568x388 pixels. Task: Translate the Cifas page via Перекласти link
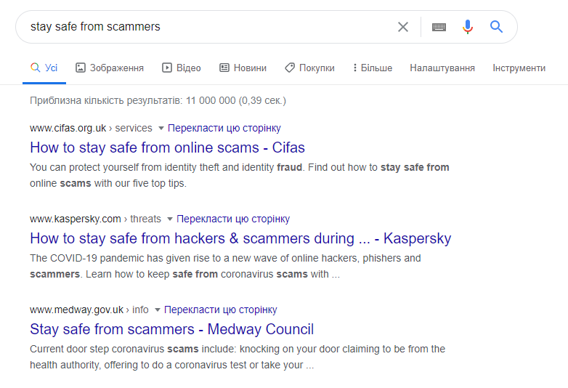224,129
